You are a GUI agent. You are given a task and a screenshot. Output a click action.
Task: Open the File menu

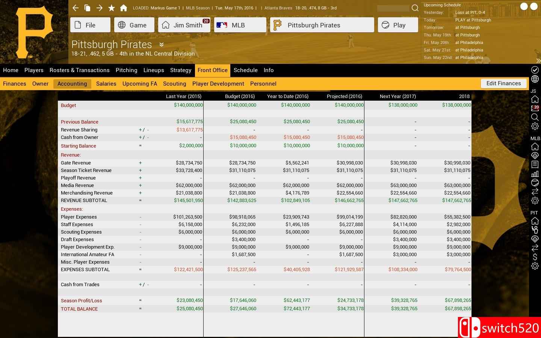[x=90, y=25]
